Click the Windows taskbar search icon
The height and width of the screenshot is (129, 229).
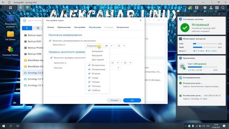coord(11,126)
